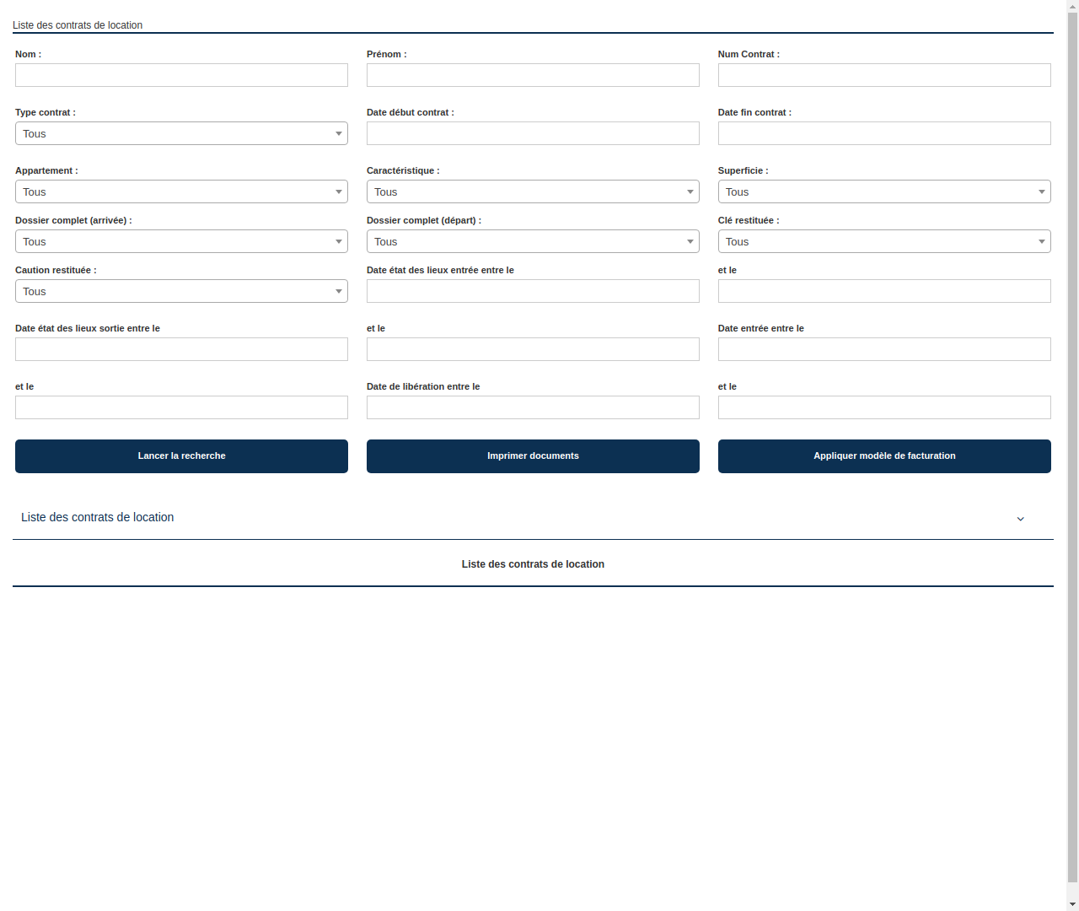This screenshot has width=1079, height=911.
Task: Click the Lancer la recherche button
Action: [x=181, y=455]
